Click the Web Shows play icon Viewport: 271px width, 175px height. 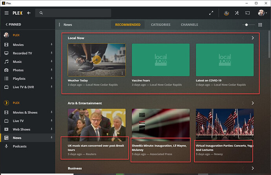(x=6, y=129)
